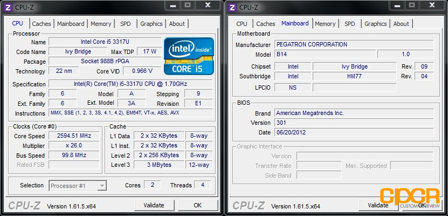Open Graphics tab in left window
This screenshot has width=448, height=216.
click(x=151, y=24)
